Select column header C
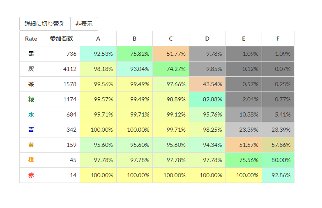Screen dimensions: 322x208 [171, 39]
